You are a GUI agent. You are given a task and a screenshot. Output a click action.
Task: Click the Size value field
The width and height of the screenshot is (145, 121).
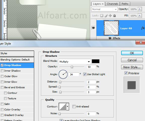tap(91, 92)
